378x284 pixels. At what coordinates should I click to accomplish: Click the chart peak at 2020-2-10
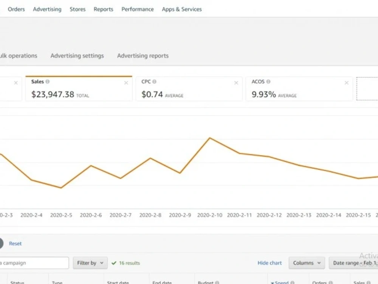tap(210, 138)
